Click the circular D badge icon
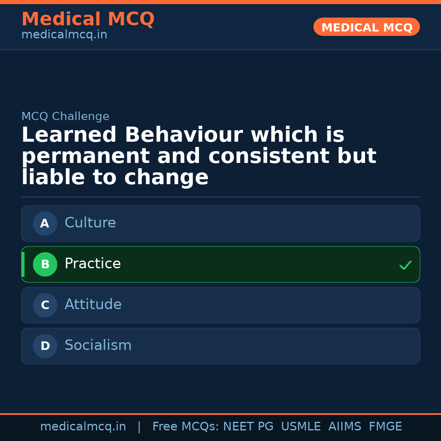This screenshot has width=441, height=441. (45, 346)
